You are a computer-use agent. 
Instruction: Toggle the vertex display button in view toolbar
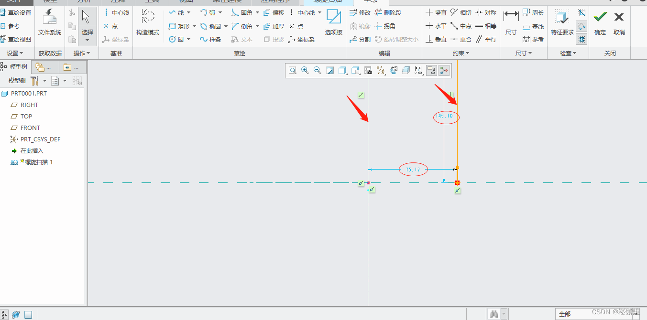[x=444, y=71]
